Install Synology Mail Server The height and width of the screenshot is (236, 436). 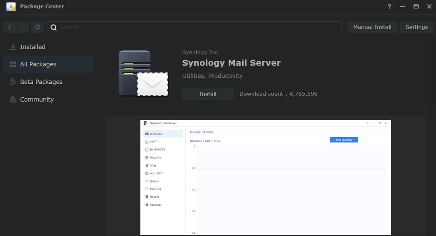click(x=208, y=94)
